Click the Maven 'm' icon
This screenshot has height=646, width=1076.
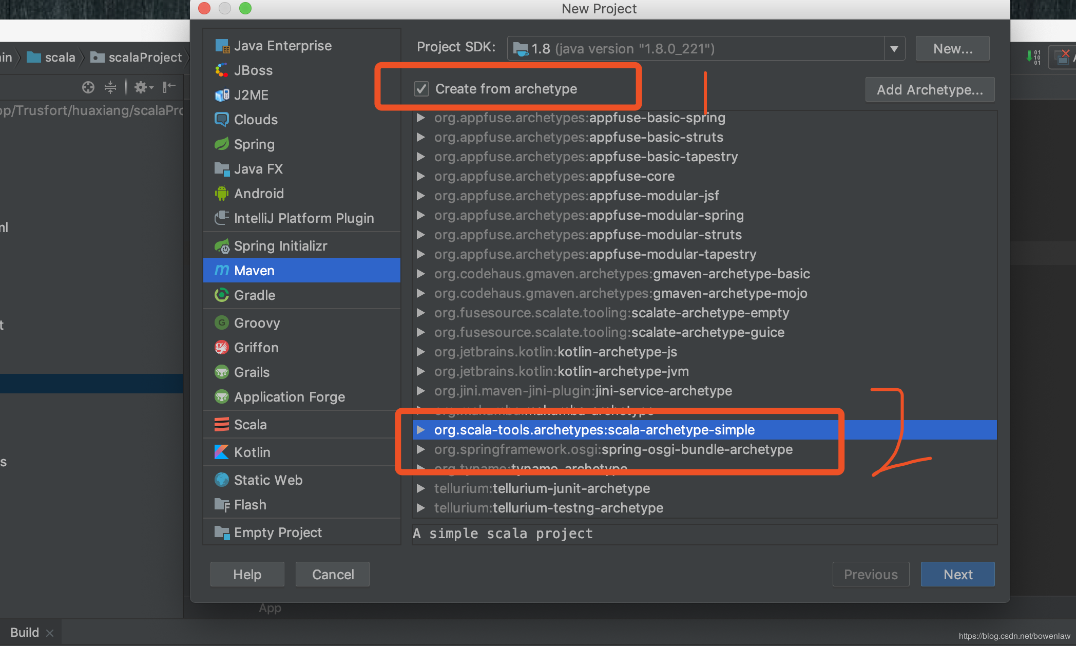point(222,271)
